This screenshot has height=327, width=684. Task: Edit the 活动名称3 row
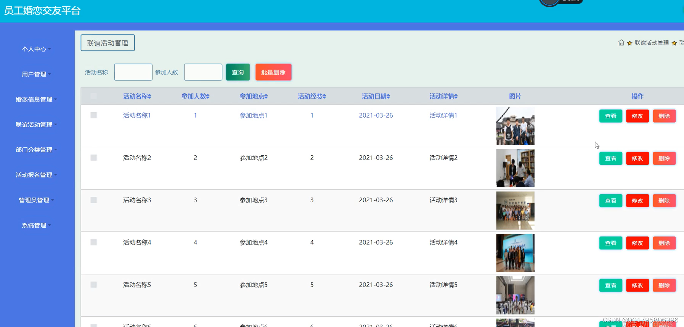[637, 201]
